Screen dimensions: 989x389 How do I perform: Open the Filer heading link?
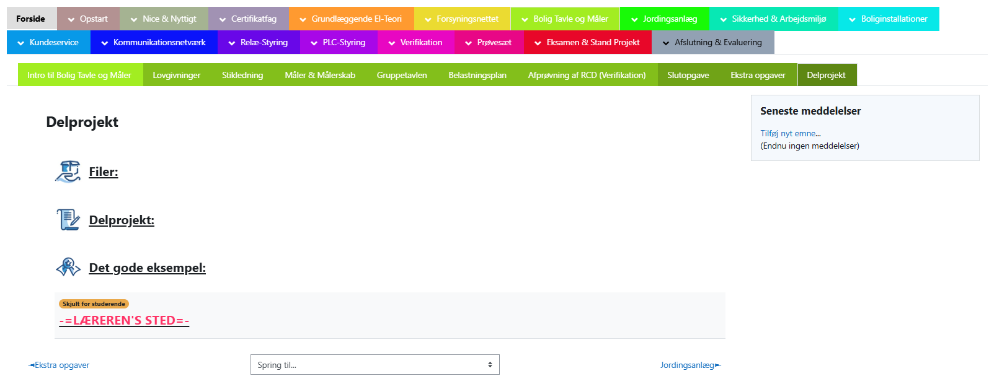[104, 172]
